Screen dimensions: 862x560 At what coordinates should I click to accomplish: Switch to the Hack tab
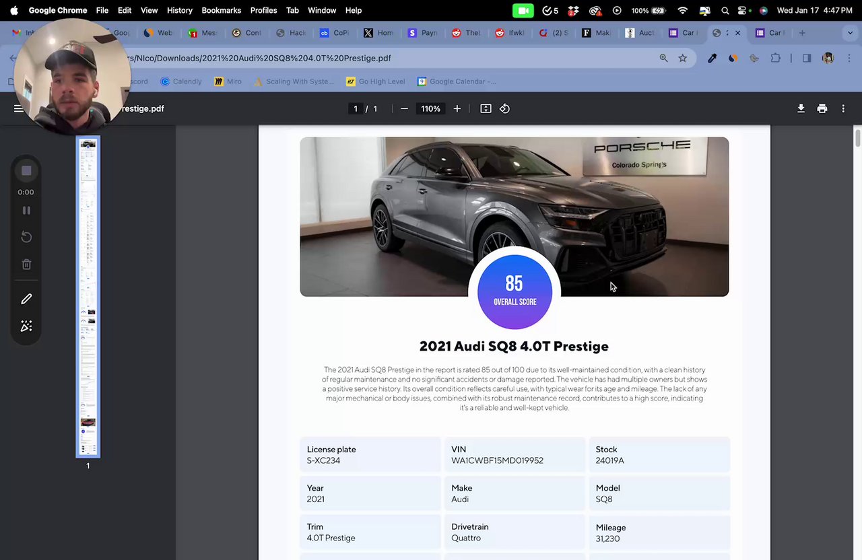[290, 33]
